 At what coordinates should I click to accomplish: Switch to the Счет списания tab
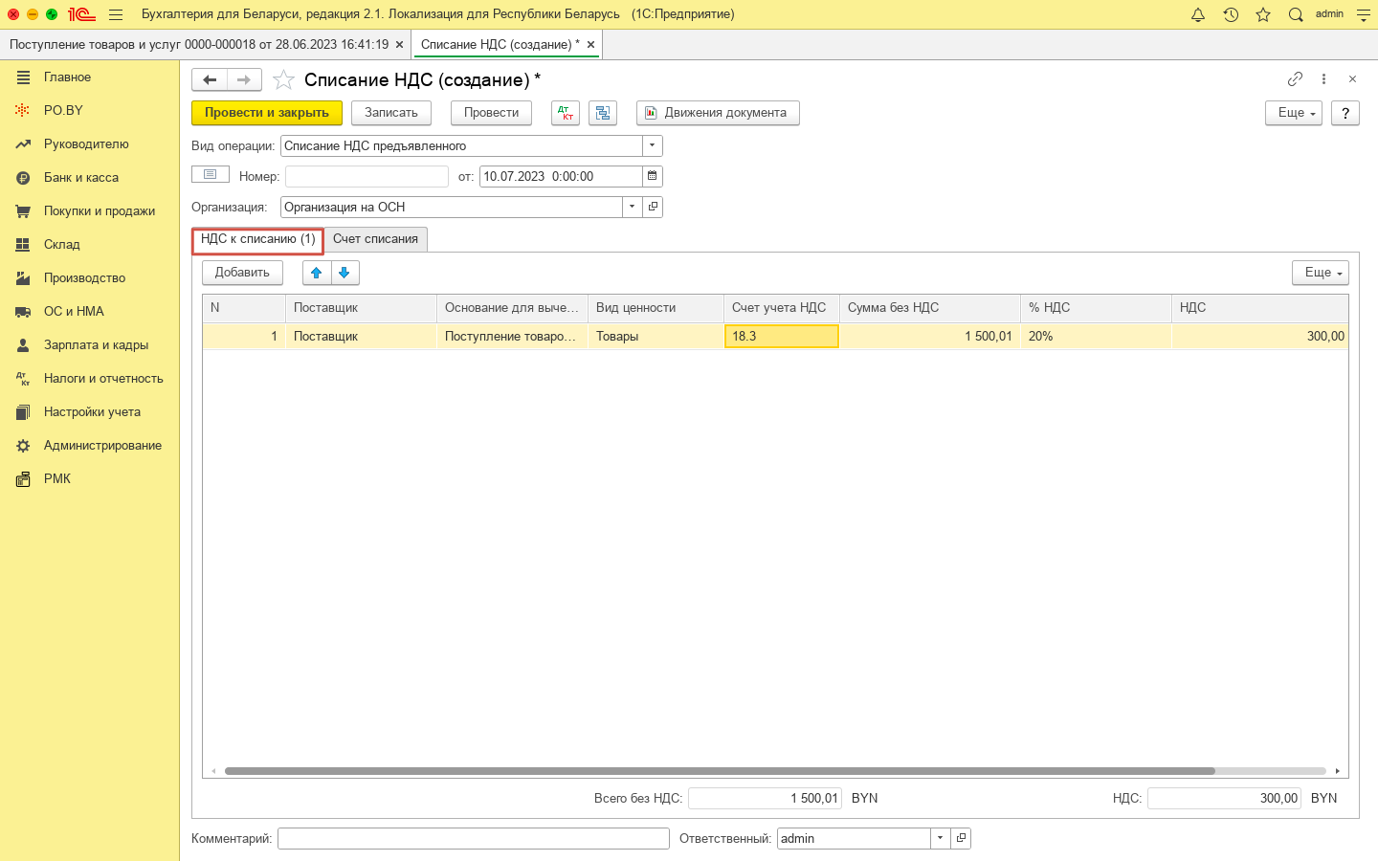point(375,239)
